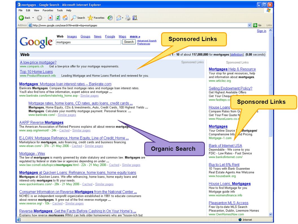The image size is (298, 224).
Task: Click the Sign in link
Action: pyautogui.click(x=262, y=31)
